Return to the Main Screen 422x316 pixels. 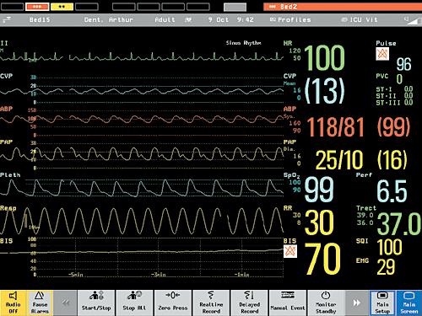click(x=409, y=303)
